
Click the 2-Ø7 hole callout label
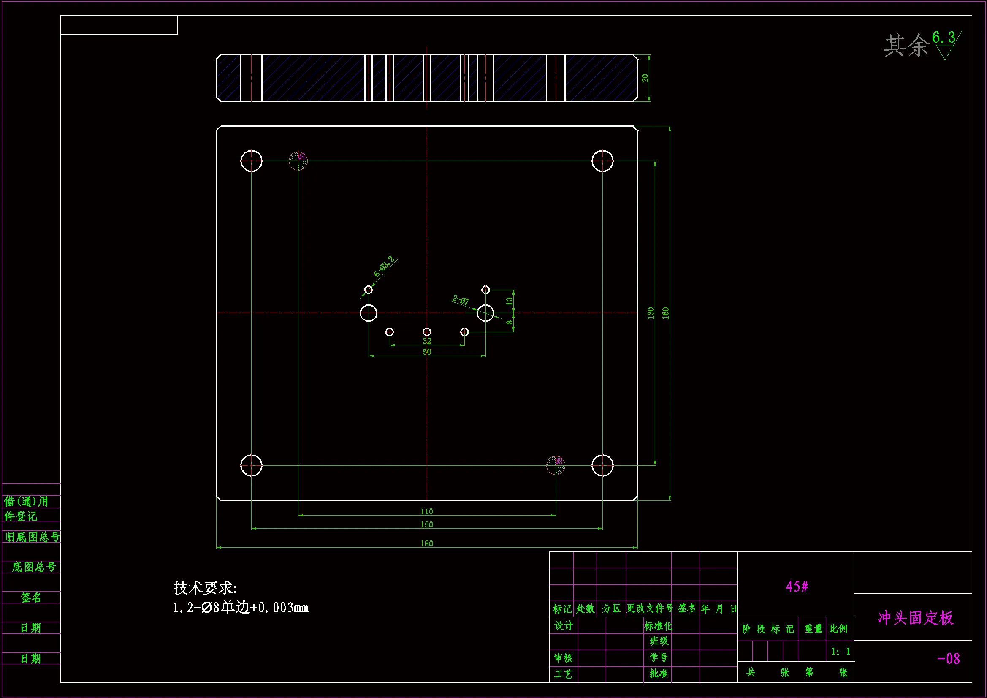coord(461,300)
